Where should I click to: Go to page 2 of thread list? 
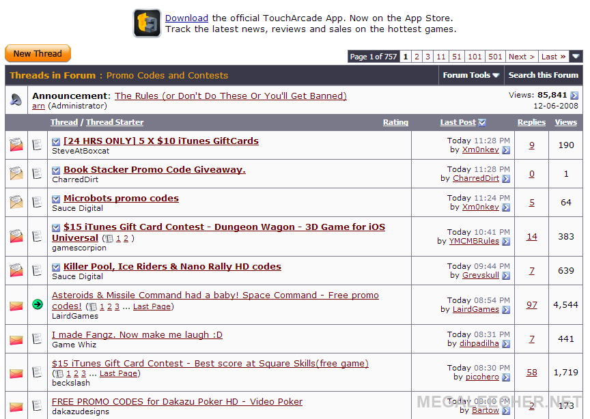(x=417, y=57)
